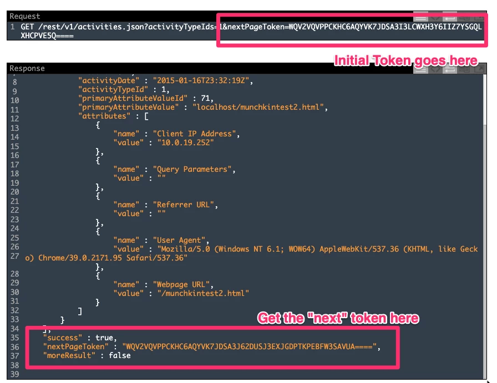Click the Request panel format-text lines icon
Viewport: 497px width, 383px height.
[x=420, y=17]
